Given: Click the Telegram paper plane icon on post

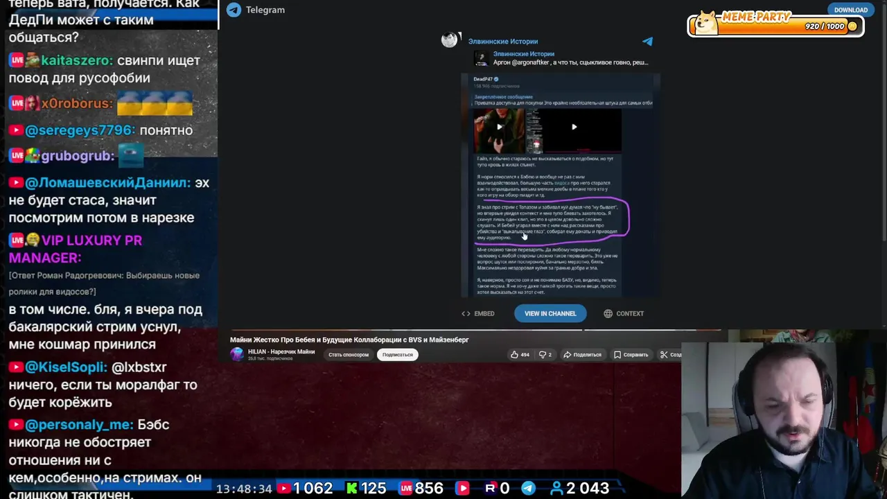Looking at the screenshot, I should point(647,42).
